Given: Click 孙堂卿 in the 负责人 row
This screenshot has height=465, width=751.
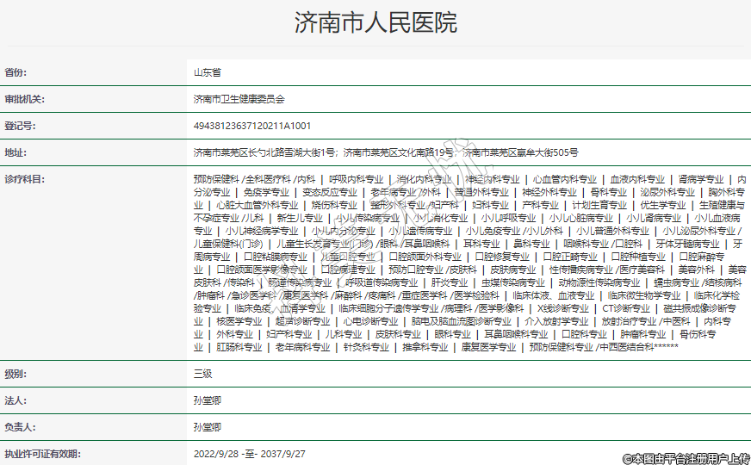Looking at the screenshot, I should [208, 427].
